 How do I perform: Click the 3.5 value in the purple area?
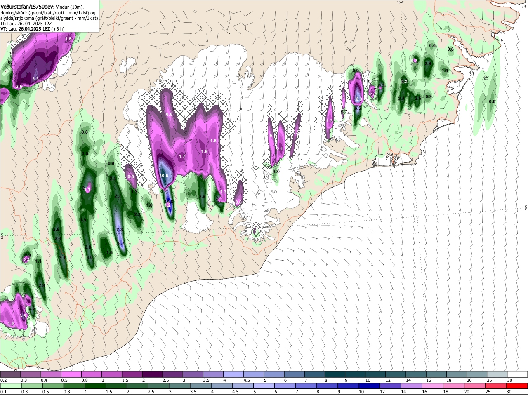[23, 316]
